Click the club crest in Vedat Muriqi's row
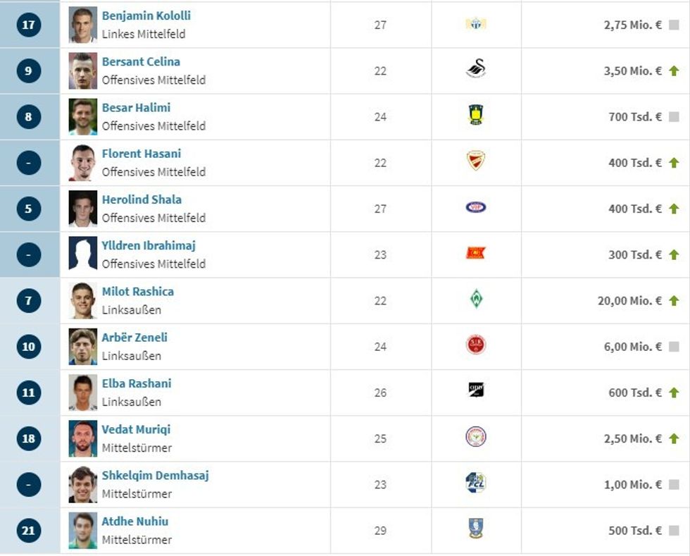The image size is (690, 556). tap(476, 438)
